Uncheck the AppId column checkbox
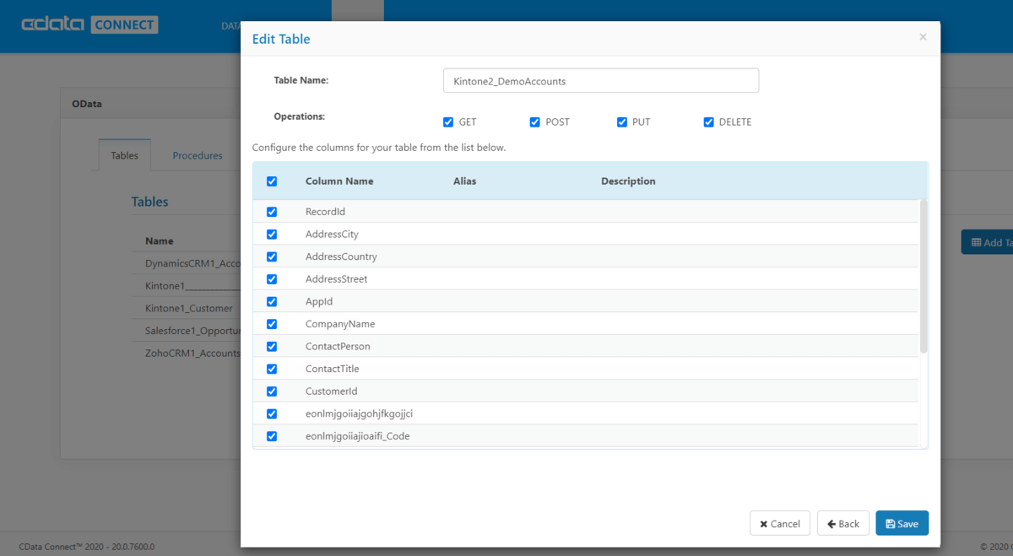Screen dimensions: 1013x556 (272, 301)
